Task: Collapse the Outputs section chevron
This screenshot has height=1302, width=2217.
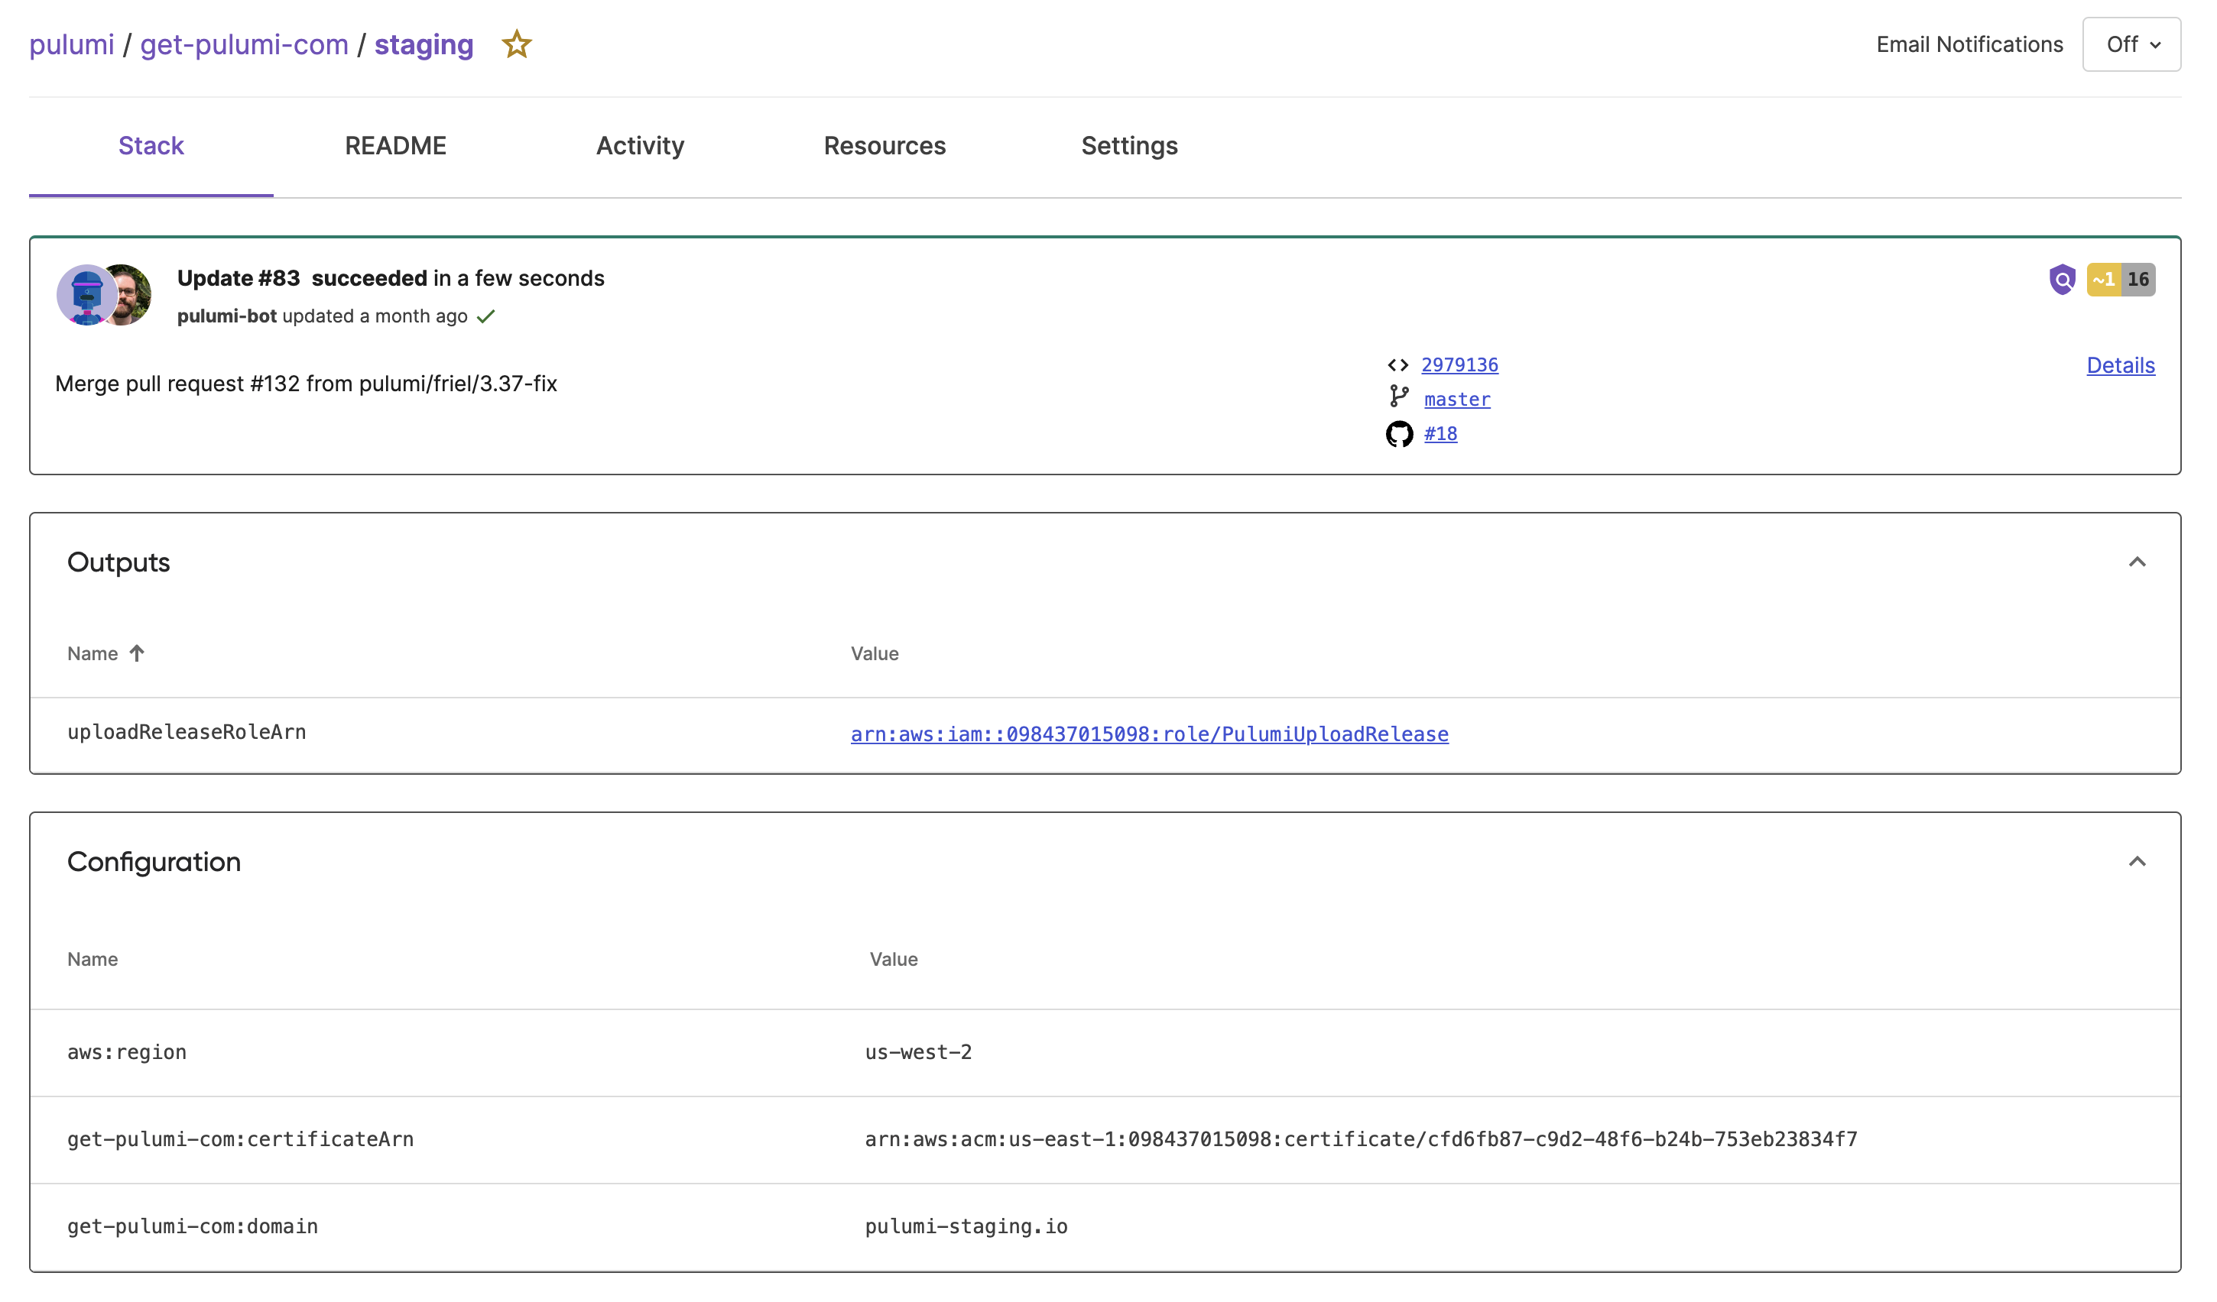Action: [2137, 561]
